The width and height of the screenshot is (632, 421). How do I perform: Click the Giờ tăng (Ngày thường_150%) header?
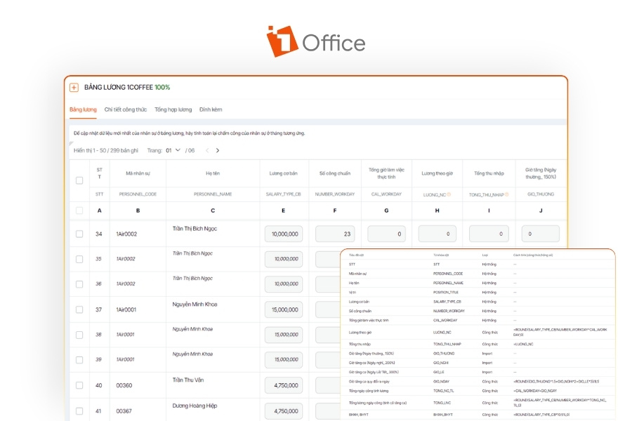point(541,173)
